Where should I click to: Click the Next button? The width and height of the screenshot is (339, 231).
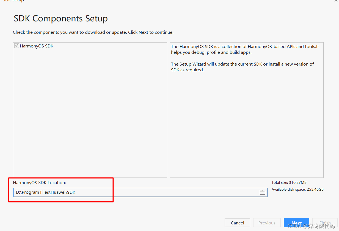296,223
